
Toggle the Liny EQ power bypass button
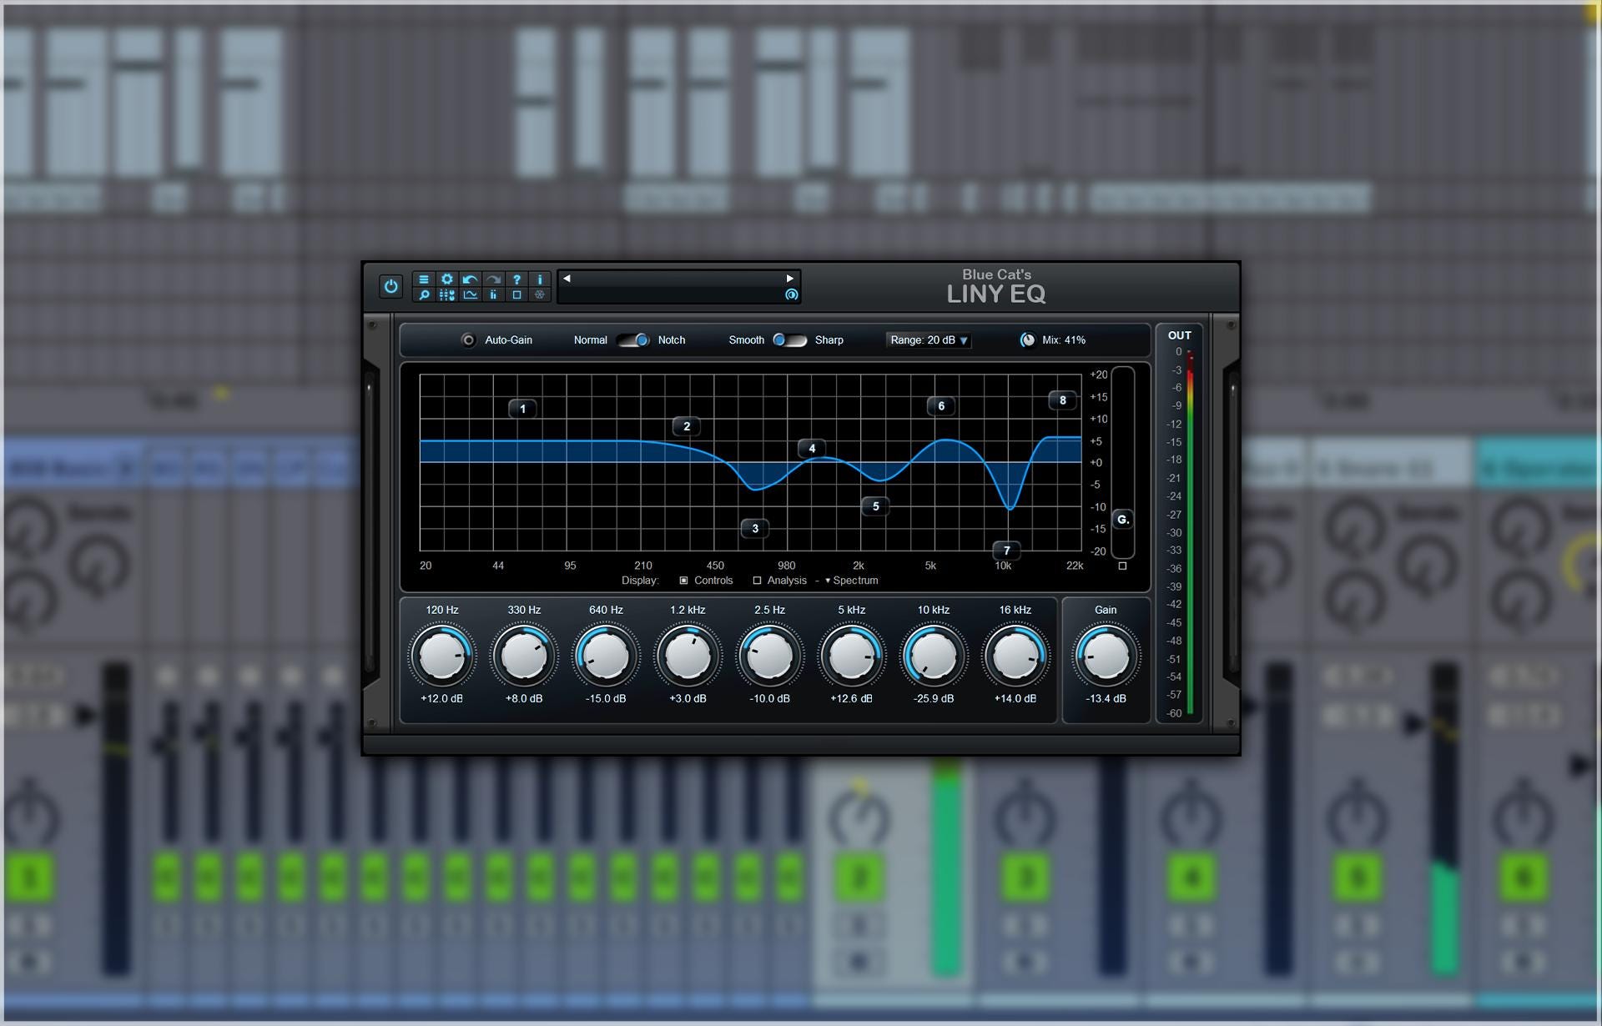(x=390, y=286)
